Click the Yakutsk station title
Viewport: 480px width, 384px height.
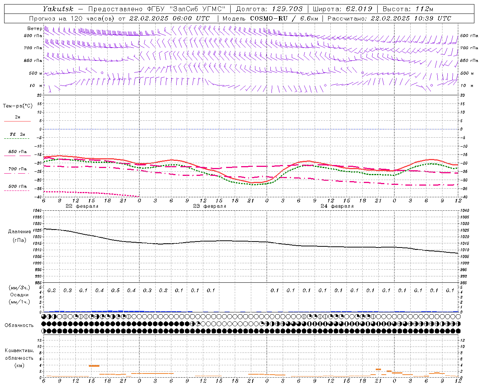coord(58,9)
